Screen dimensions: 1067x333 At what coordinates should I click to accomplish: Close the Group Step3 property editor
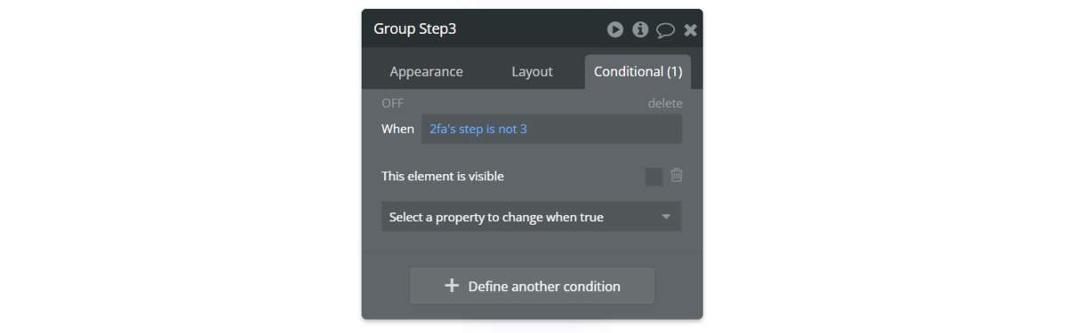coord(690,30)
